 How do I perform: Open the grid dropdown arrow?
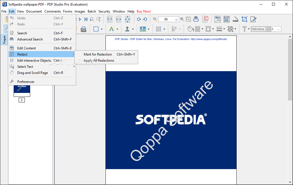(x=164, y=29)
